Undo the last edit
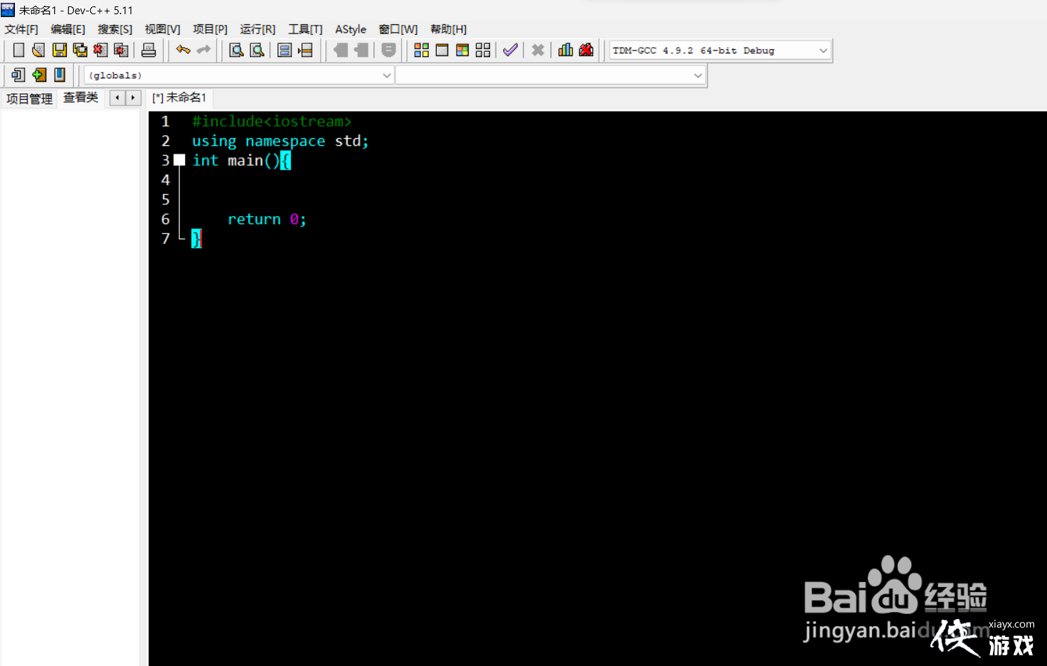The image size is (1047, 666). click(184, 50)
